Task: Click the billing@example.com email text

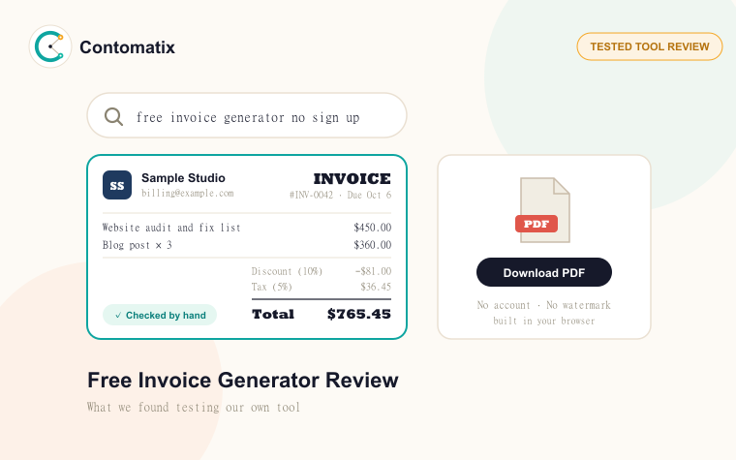Action: (x=187, y=193)
